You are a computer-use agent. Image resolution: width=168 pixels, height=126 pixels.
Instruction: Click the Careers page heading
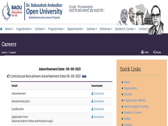click(9, 44)
